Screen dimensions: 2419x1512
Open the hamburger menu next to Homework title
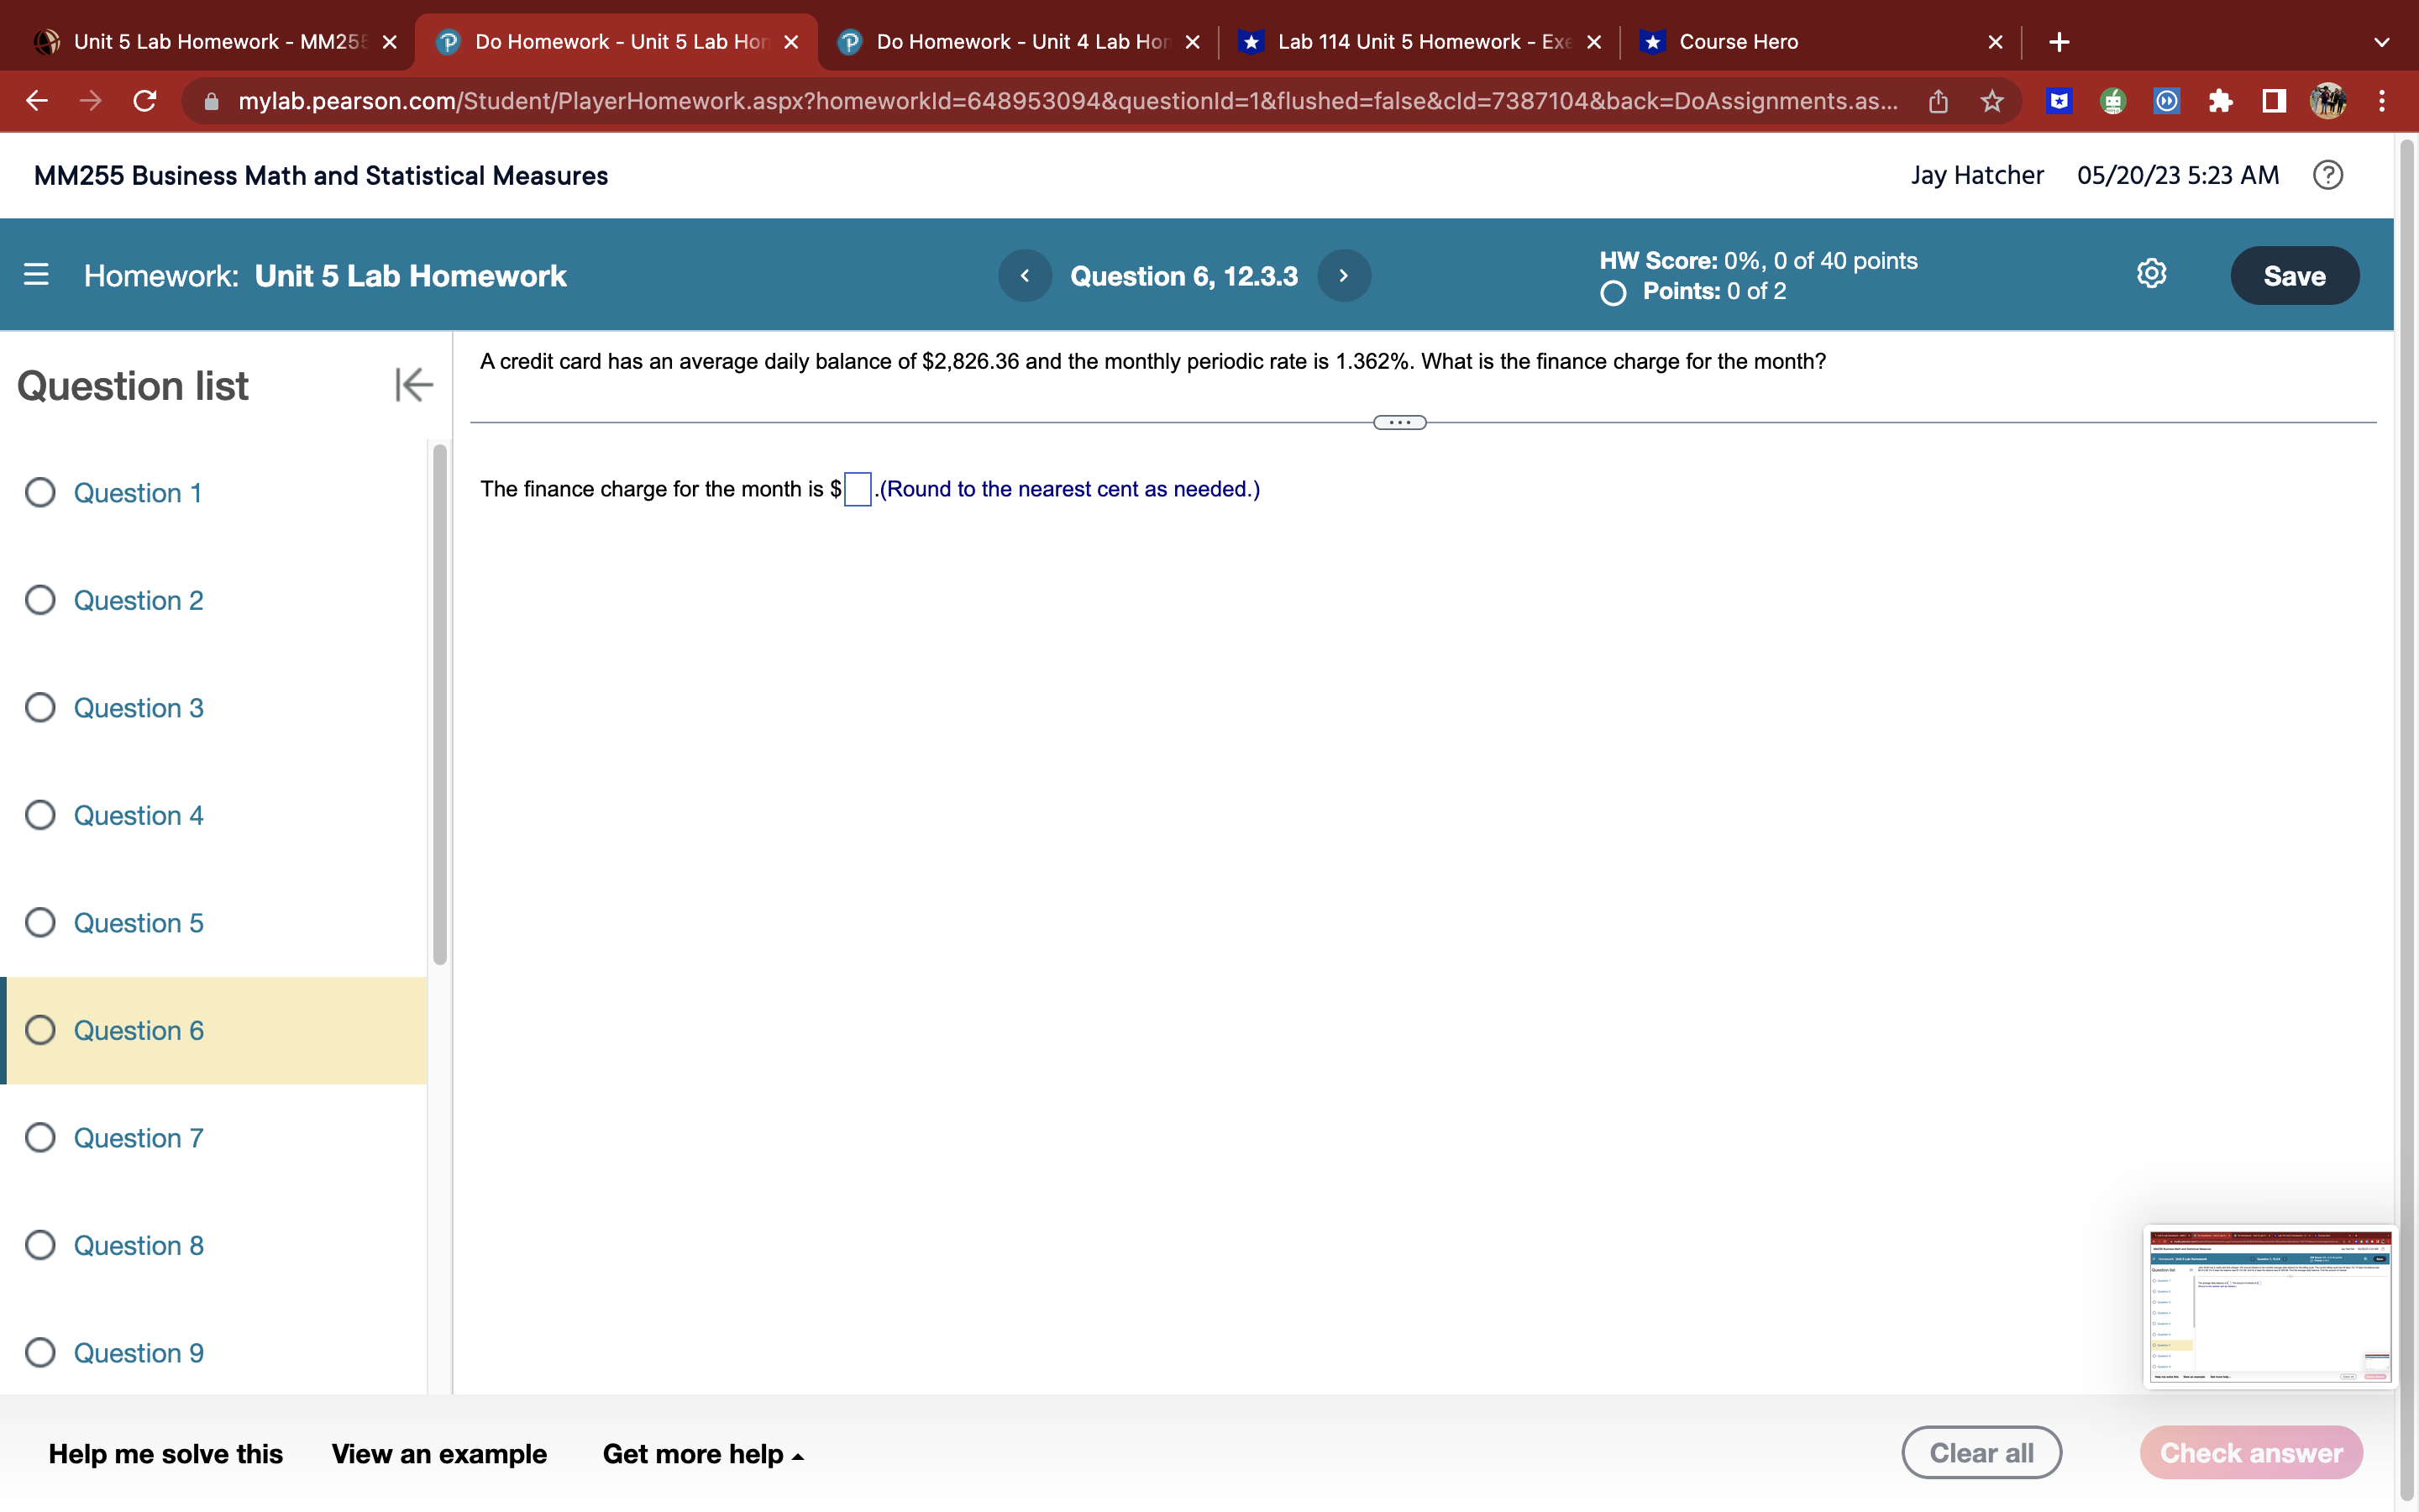[36, 275]
